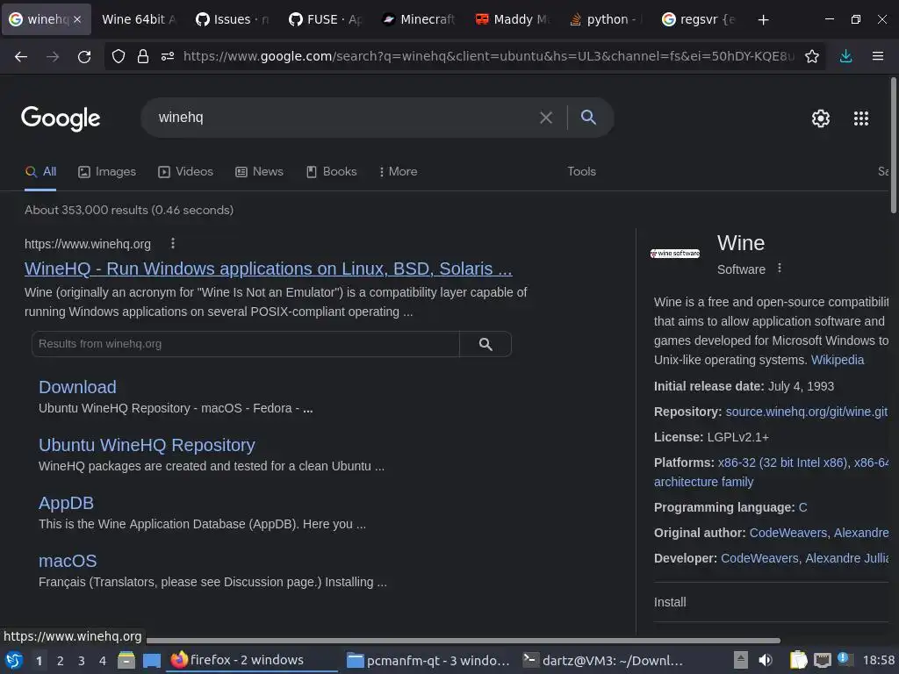The width and height of the screenshot is (899, 674).
Task: Select the Videos search filter
Action: tap(186, 171)
